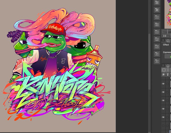Open the material folder icon with an X
This screenshot has width=171, height=133.
coord(157,10)
